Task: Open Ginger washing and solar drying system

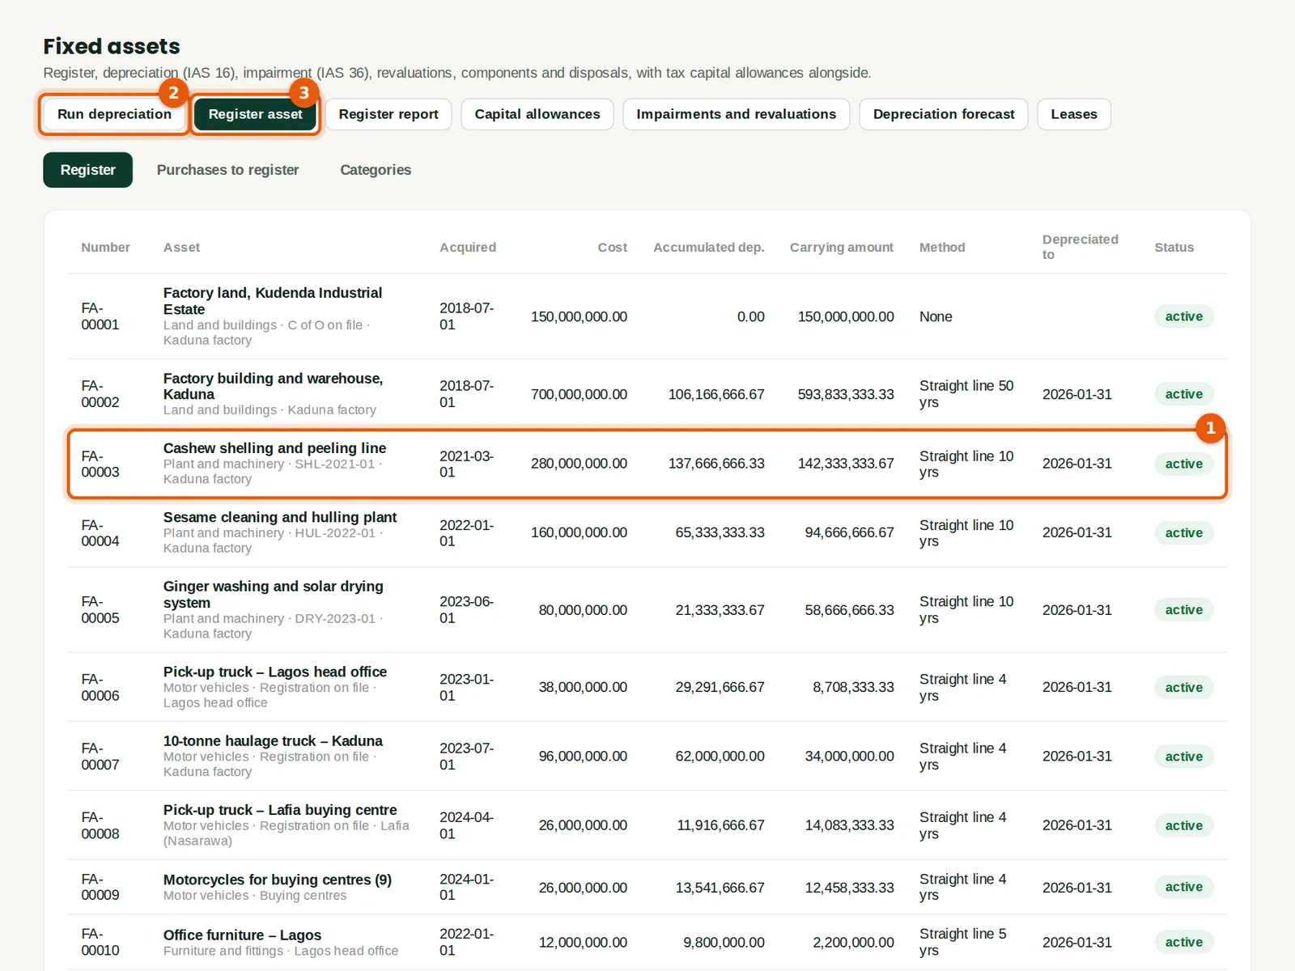Action: pos(274,594)
